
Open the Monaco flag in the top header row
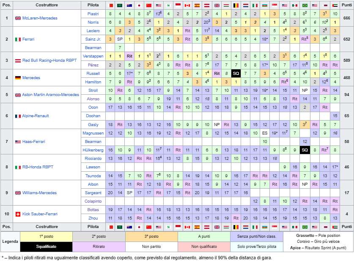tap(178, 5)
